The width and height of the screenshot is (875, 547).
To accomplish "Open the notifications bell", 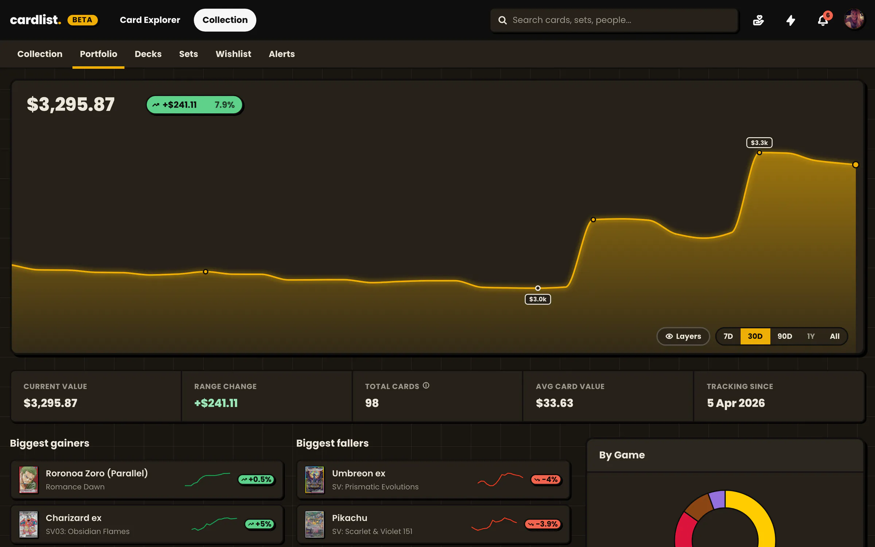I will point(823,20).
